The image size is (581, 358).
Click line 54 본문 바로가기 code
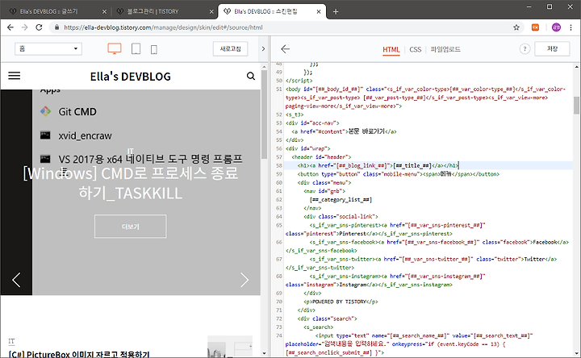tap(344, 131)
